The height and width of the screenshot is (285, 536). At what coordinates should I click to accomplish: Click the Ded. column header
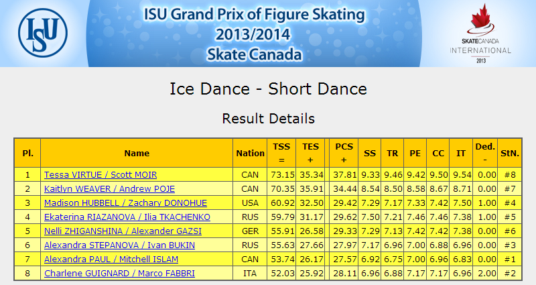485,153
